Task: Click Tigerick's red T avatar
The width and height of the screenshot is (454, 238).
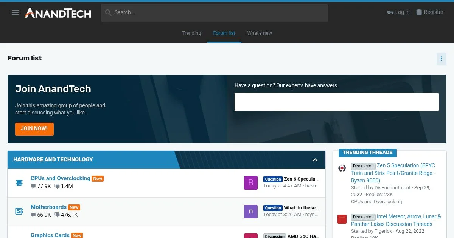Action: (x=342, y=219)
